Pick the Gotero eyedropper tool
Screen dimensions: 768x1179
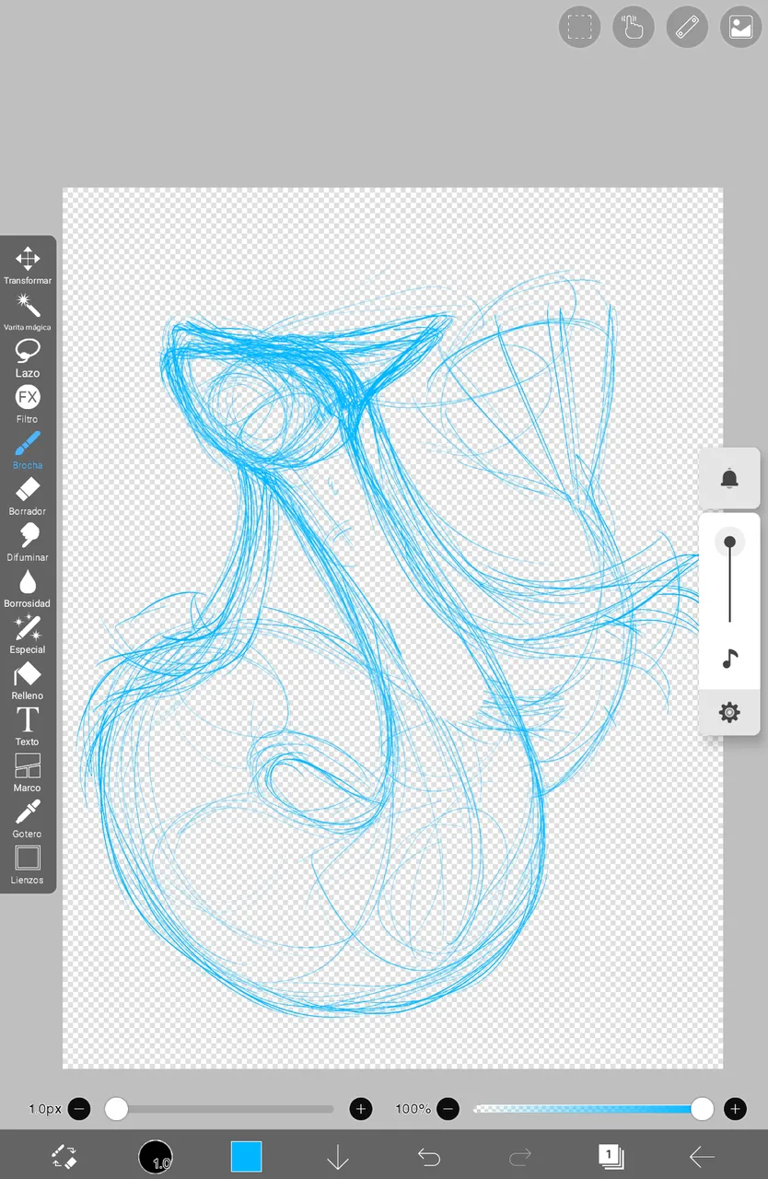28,819
